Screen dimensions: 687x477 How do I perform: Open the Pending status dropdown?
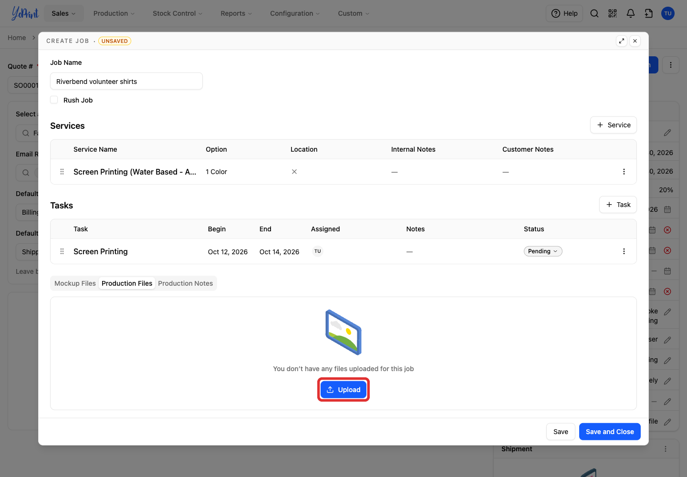pyautogui.click(x=543, y=251)
